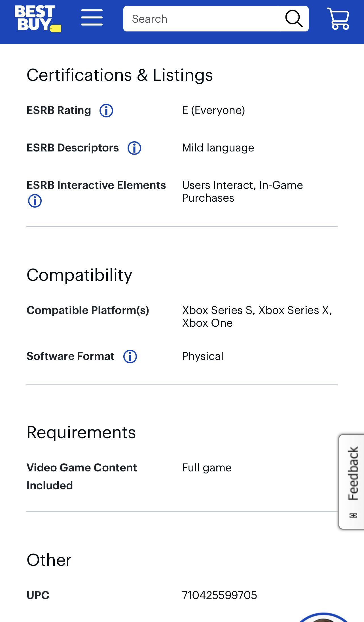Click the search magnifier icon
This screenshot has height=622, width=364.
tap(294, 19)
